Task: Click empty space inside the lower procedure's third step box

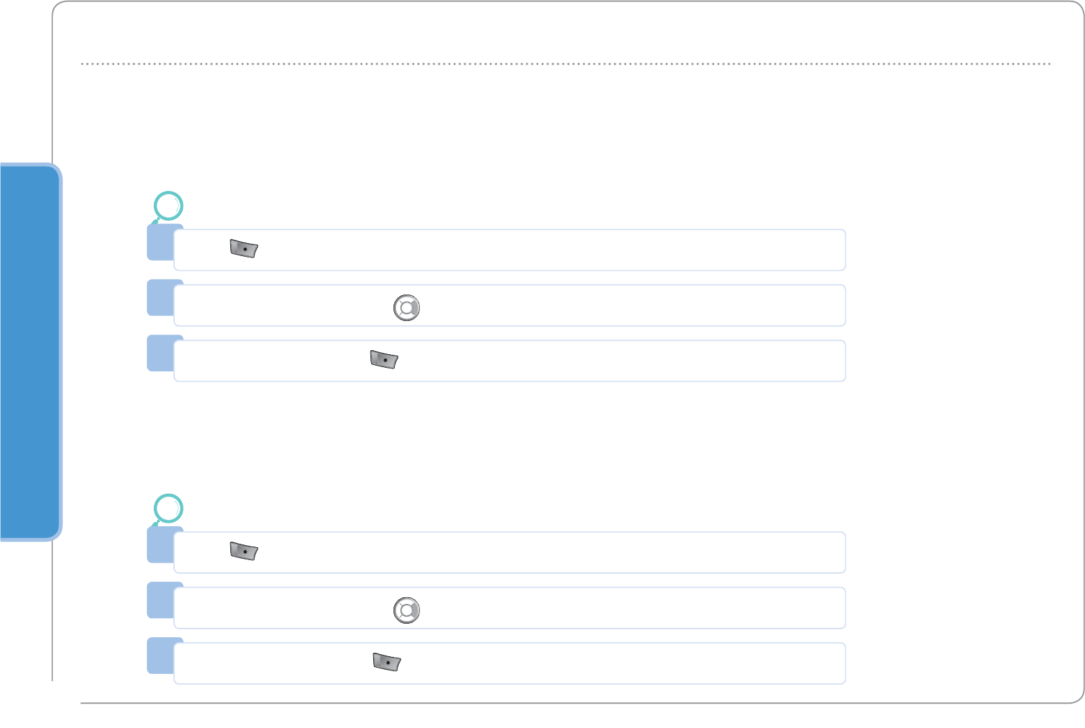Action: click(x=610, y=664)
